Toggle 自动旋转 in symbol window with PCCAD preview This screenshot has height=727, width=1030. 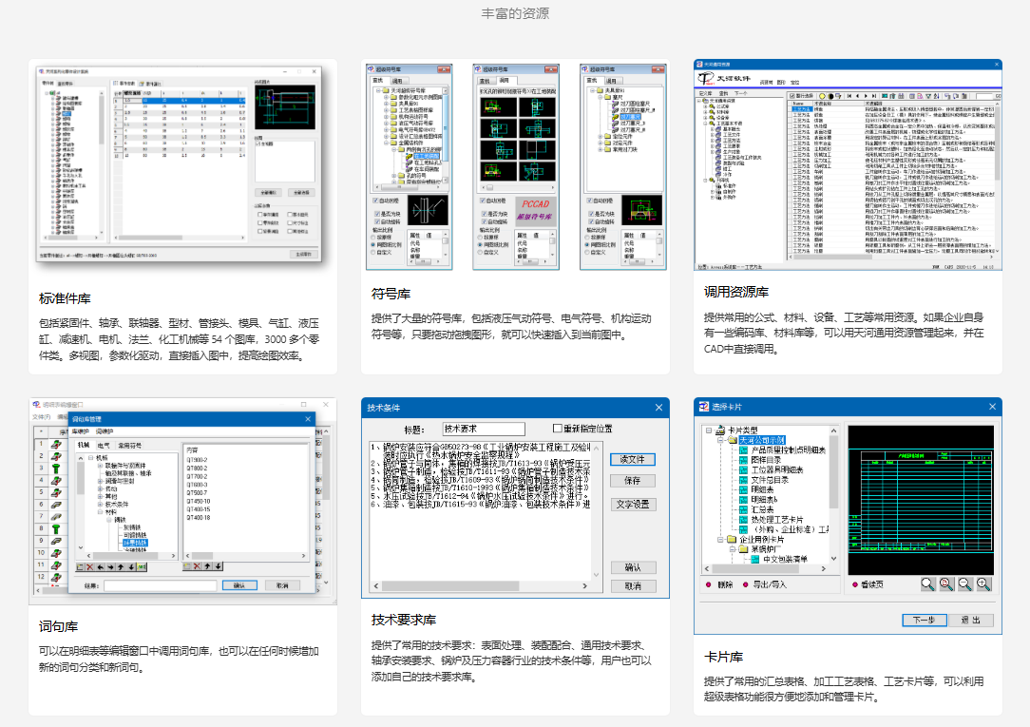click(483, 221)
